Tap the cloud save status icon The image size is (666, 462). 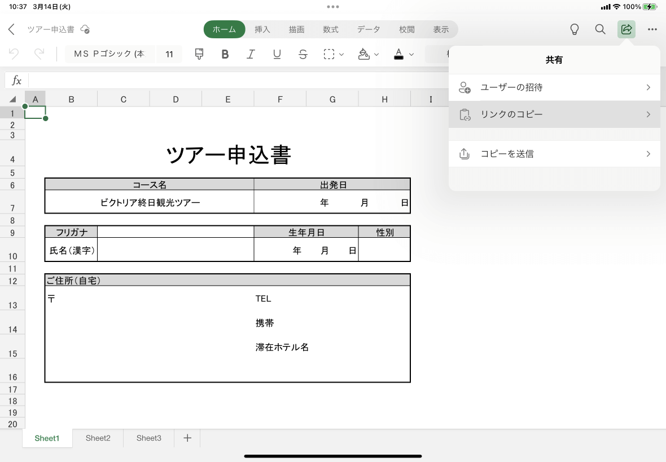pos(85,29)
